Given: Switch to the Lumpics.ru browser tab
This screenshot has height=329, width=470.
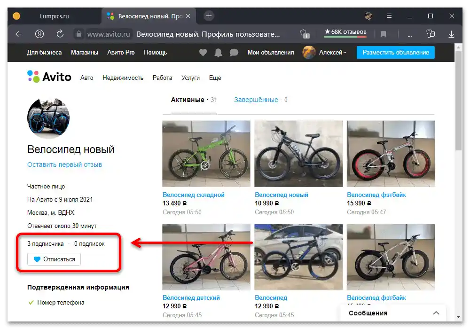Looking at the screenshot, I should tap(54, 16).
